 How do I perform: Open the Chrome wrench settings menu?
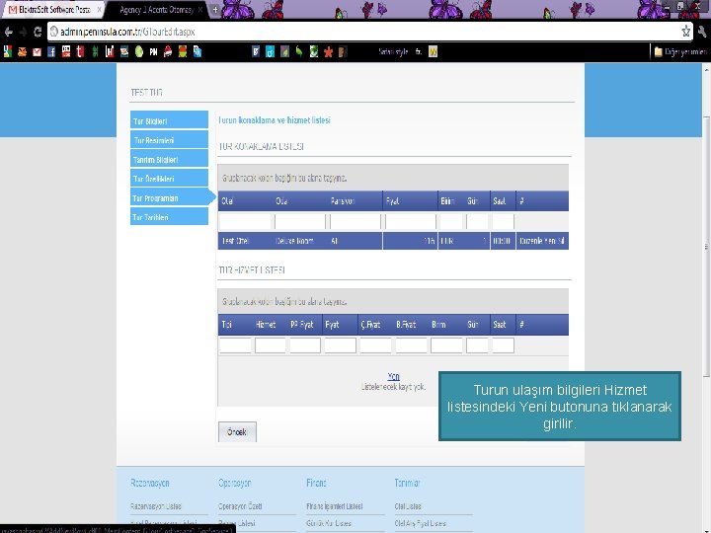pyautogui.click(x=703, y=32)
